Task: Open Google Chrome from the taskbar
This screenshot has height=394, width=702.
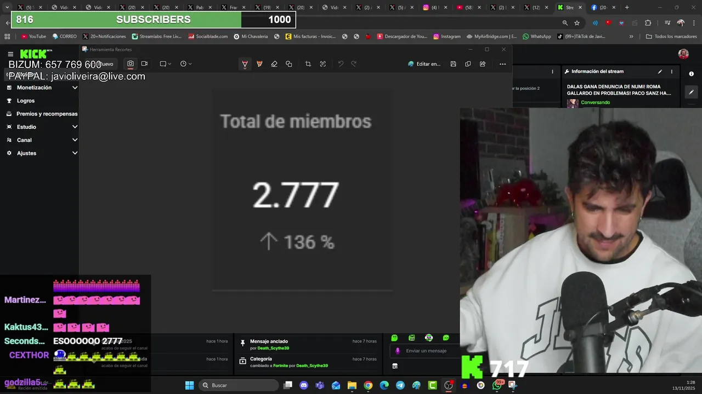Action: (368, 385)
